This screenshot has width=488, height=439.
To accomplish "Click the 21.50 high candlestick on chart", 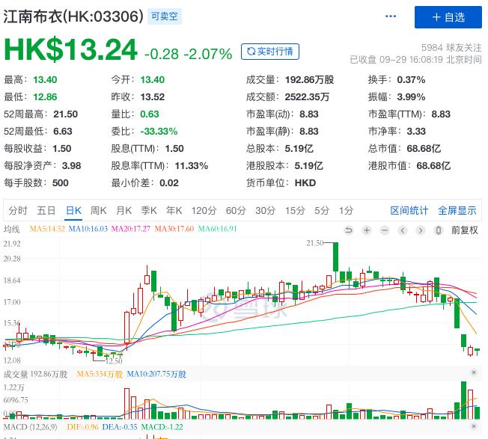I will (335, 257).
